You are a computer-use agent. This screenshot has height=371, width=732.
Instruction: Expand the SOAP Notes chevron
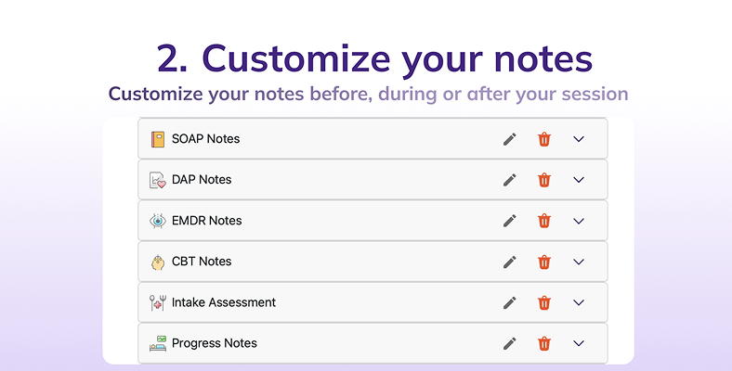coord(579,139)
